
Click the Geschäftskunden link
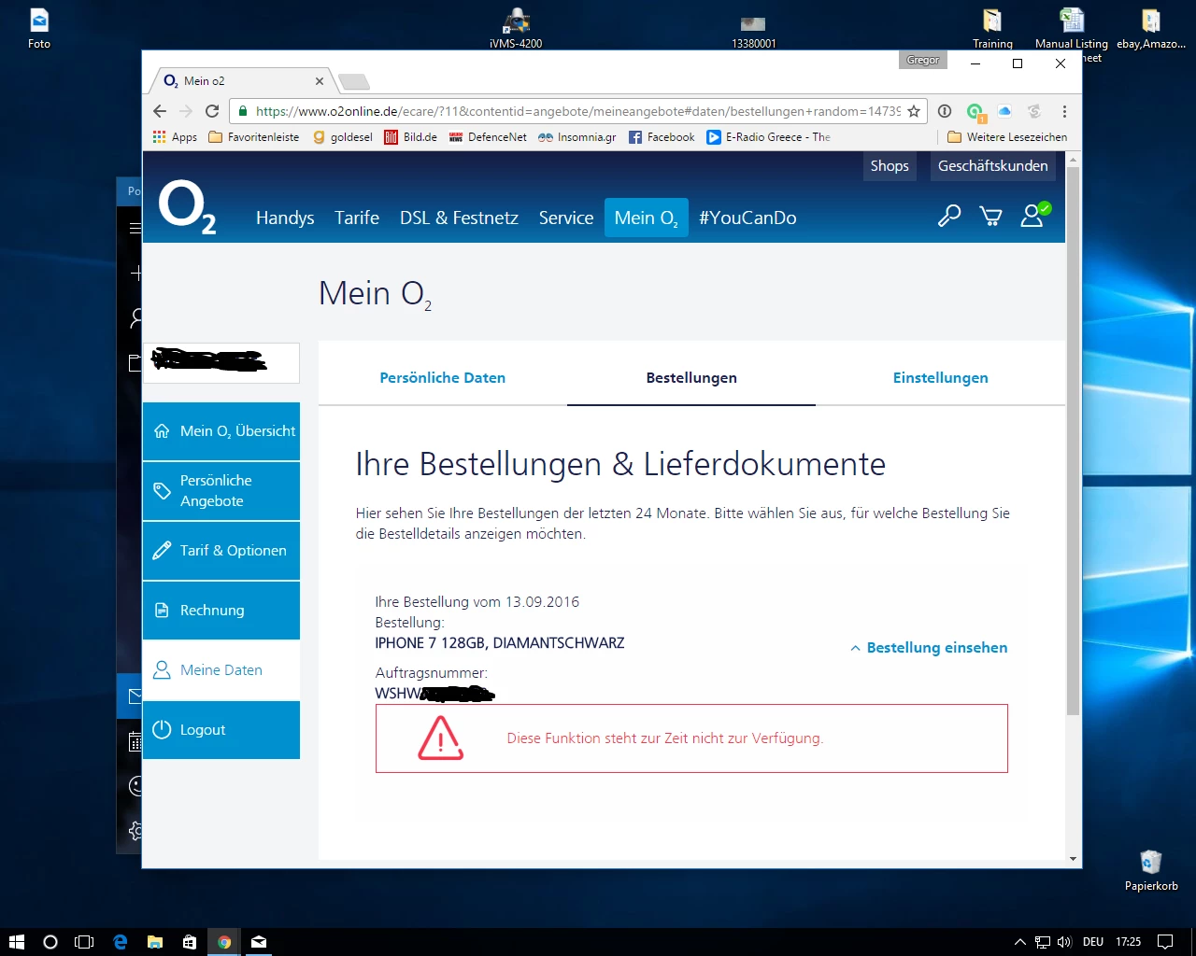pos(993,166)
